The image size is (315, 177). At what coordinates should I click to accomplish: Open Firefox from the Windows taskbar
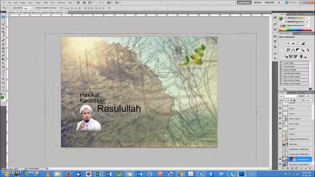[68, 174]
